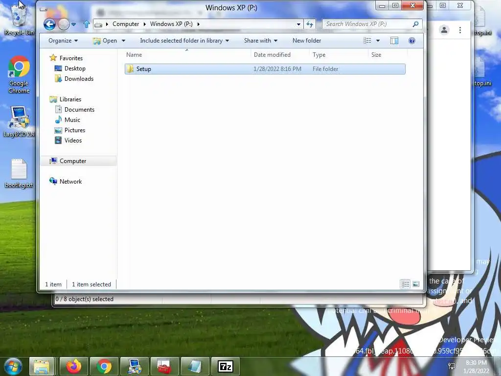Click Windows Explorer taskbar icon
The image size is (501, 376).
point(42,366)
